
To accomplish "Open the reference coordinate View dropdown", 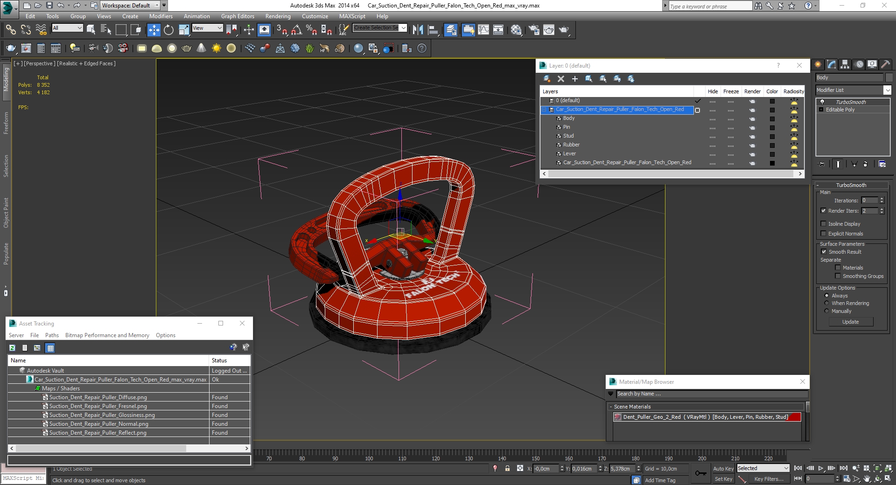I will [x=207, y=28].
